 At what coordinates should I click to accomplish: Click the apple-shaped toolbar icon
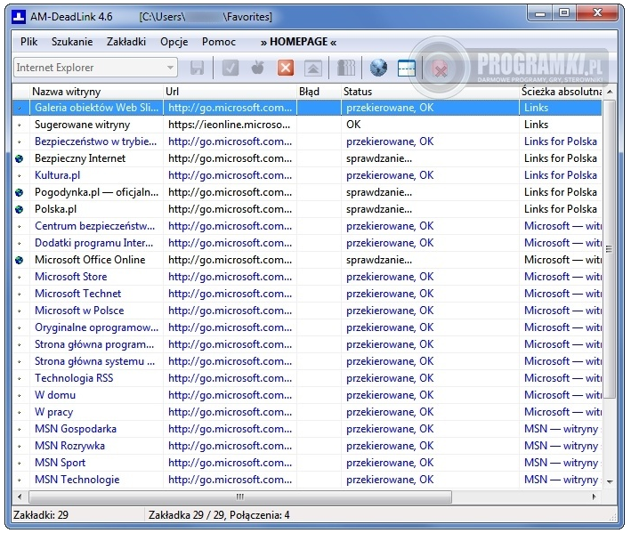(x=257, y=68)
